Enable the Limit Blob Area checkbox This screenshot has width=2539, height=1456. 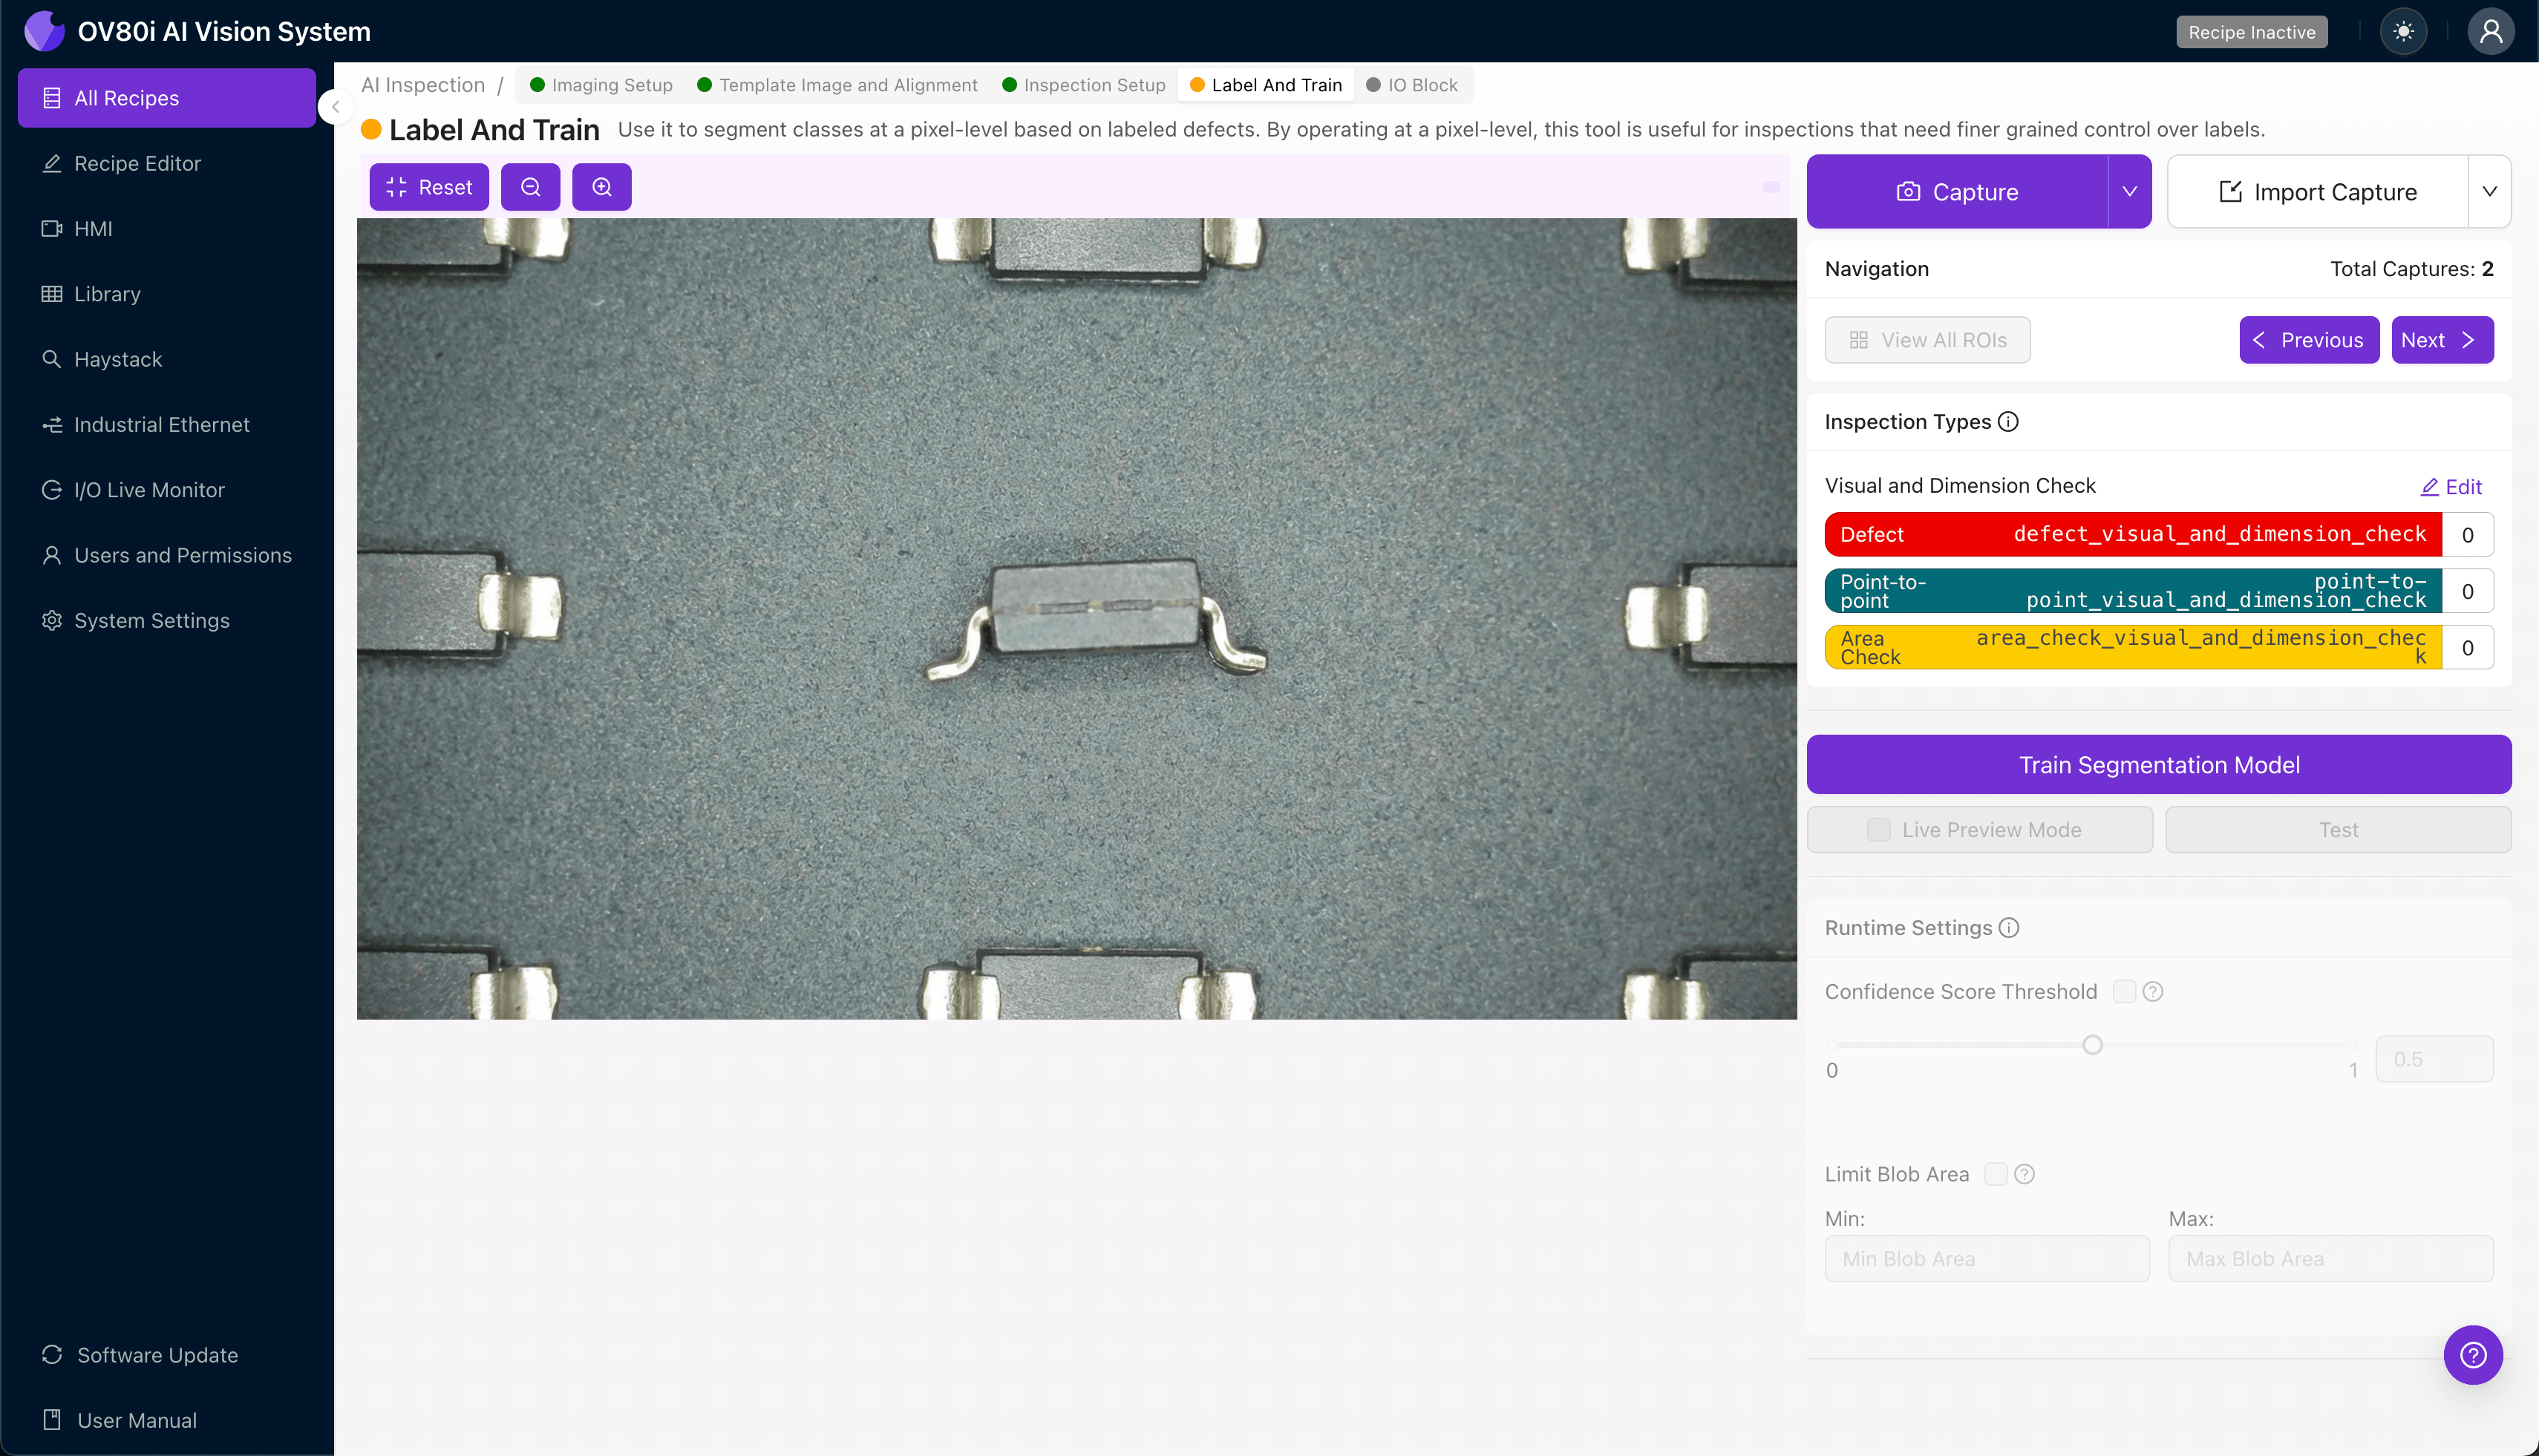1996,1174
